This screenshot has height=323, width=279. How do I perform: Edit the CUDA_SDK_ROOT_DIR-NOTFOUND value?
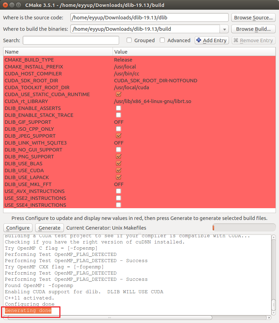click(x=155, y=81)
